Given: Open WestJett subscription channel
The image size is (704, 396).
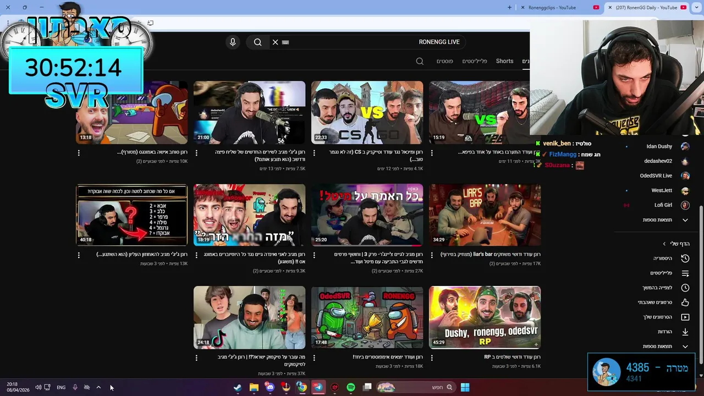Looking at the screenshot, I should (x=661, y=190).
